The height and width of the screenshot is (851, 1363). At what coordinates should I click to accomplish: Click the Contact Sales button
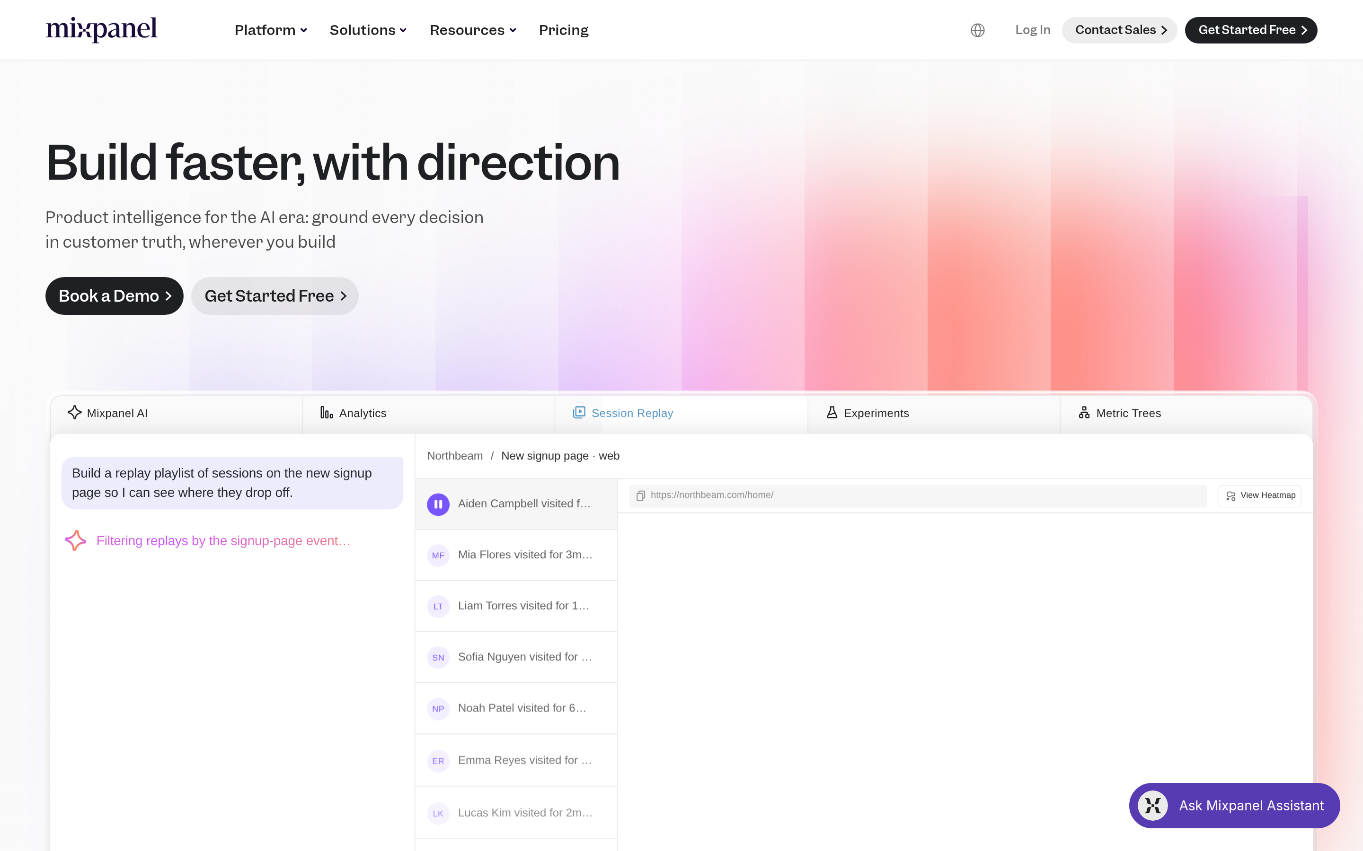coord(1119,30)
